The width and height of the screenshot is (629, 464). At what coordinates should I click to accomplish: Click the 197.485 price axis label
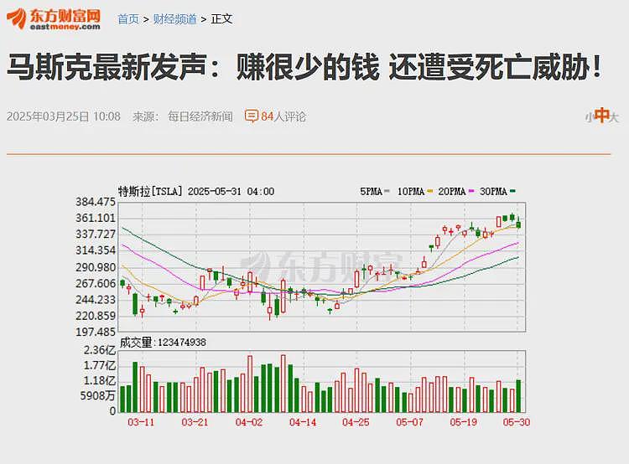[96, 333]
